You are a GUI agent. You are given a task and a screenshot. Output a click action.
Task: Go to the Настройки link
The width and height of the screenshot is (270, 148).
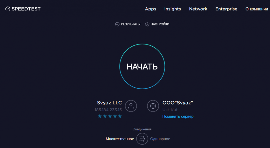pyautogui.click(x=160, y=24)
